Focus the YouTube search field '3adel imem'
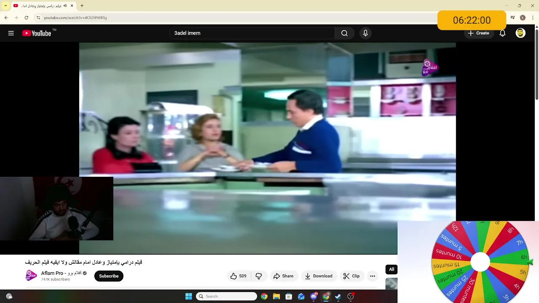539x303 pixels. point(252,33)
